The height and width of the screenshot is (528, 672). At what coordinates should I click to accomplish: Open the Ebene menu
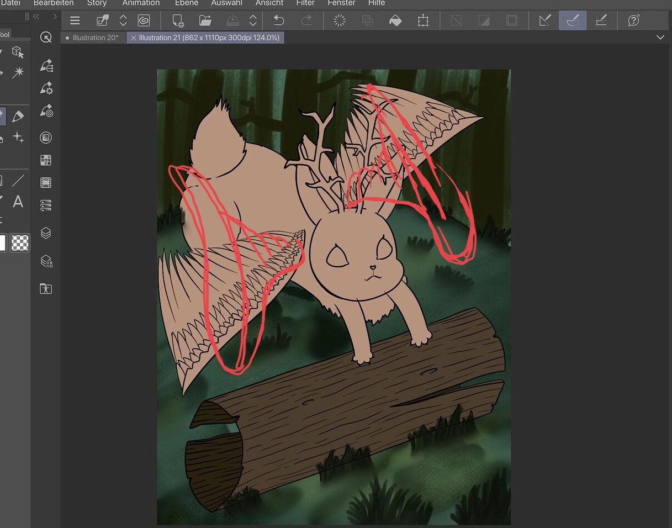[186, 3]
